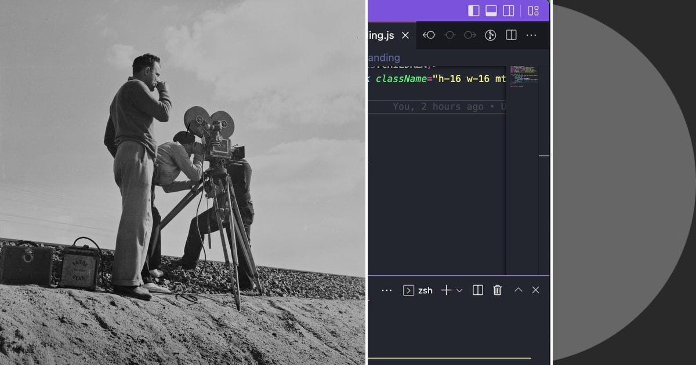The width and height of the screenshot is (696, 365).
Task: Open the editor more actions menu
Action: click(531, 35)
